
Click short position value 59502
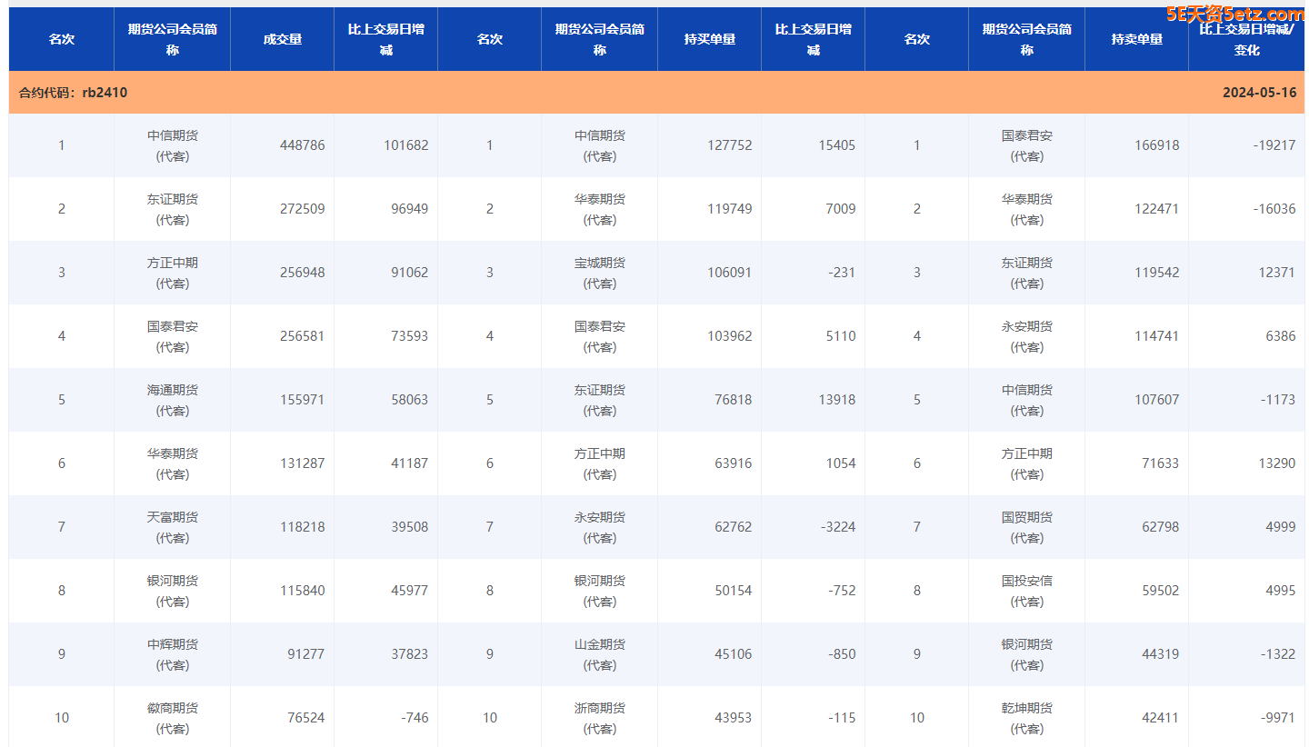1160,591
